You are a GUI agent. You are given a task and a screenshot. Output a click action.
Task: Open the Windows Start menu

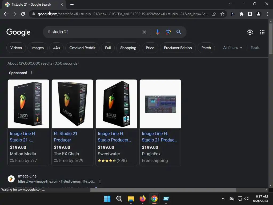pos(107,199)
